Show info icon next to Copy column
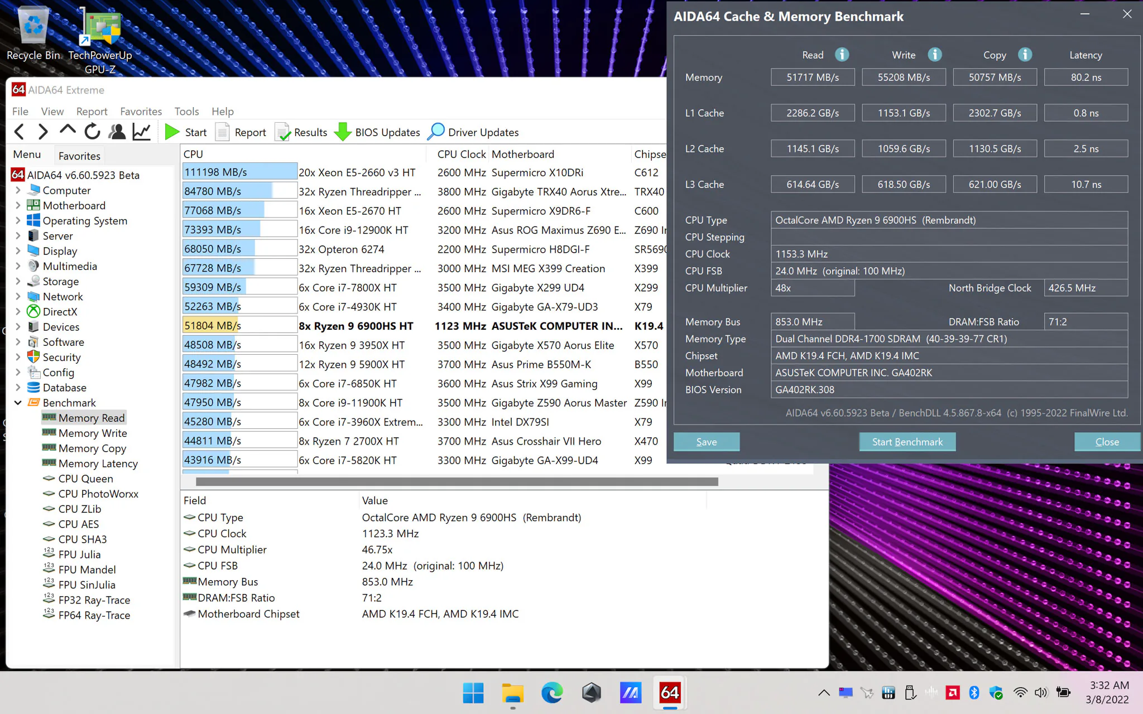Screen dimensions: 1143x714 tap(1025, 55)
